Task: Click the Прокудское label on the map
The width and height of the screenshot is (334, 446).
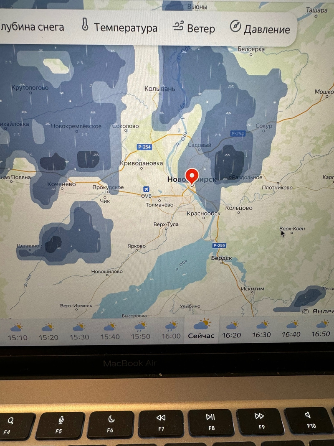Action: tap(108, 187)
